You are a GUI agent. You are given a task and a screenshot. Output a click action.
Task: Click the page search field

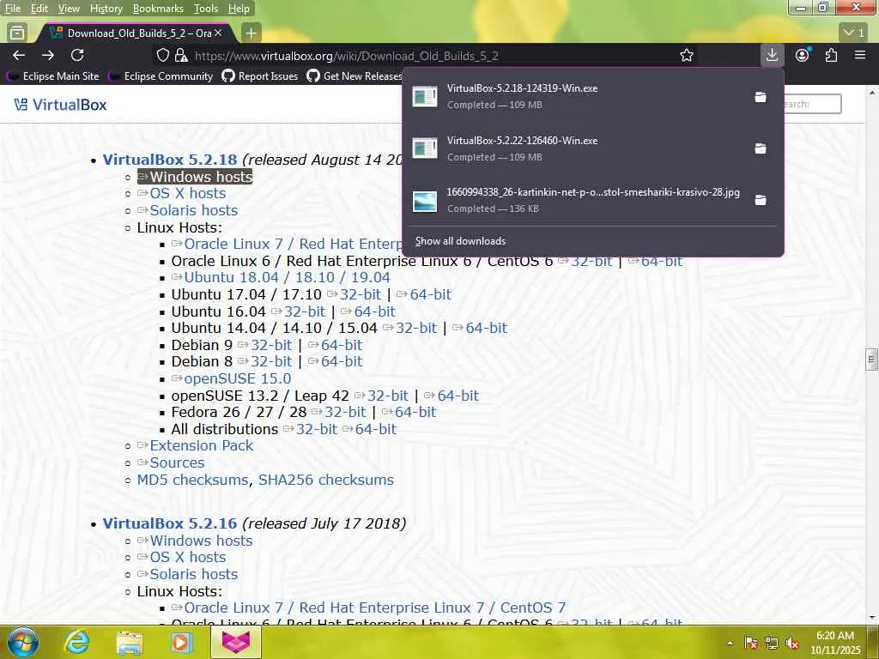812,104
